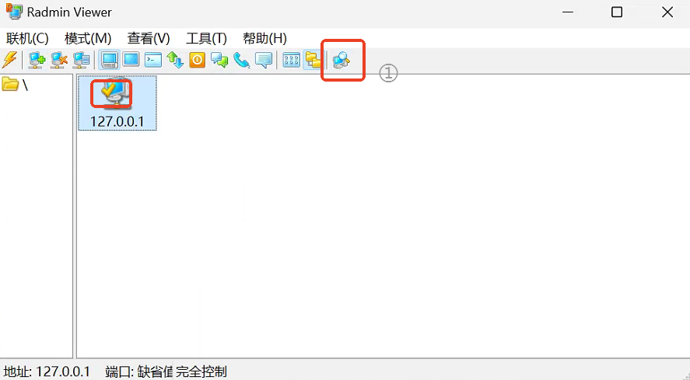Viewport: 690px width, 380px height.
Task: Open the 工具(T) menu
Action: [206, 39]
